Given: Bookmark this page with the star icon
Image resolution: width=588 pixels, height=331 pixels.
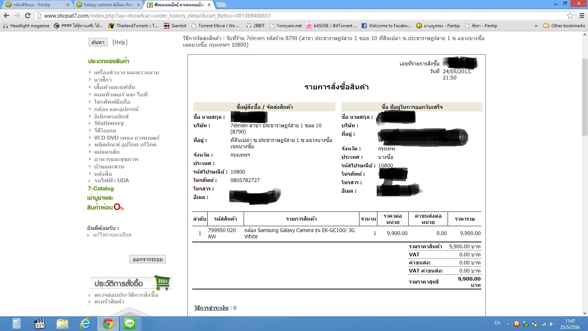Looking at the screenshot, I should point(570,15).
